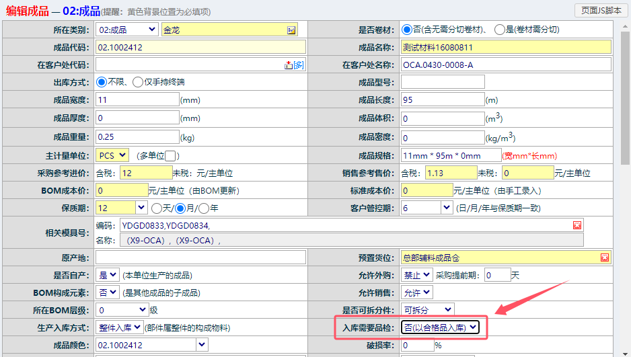
Task: Click the [多] link beside 在客户处代码
Action: pyautogui.click(x=299, y=65)
